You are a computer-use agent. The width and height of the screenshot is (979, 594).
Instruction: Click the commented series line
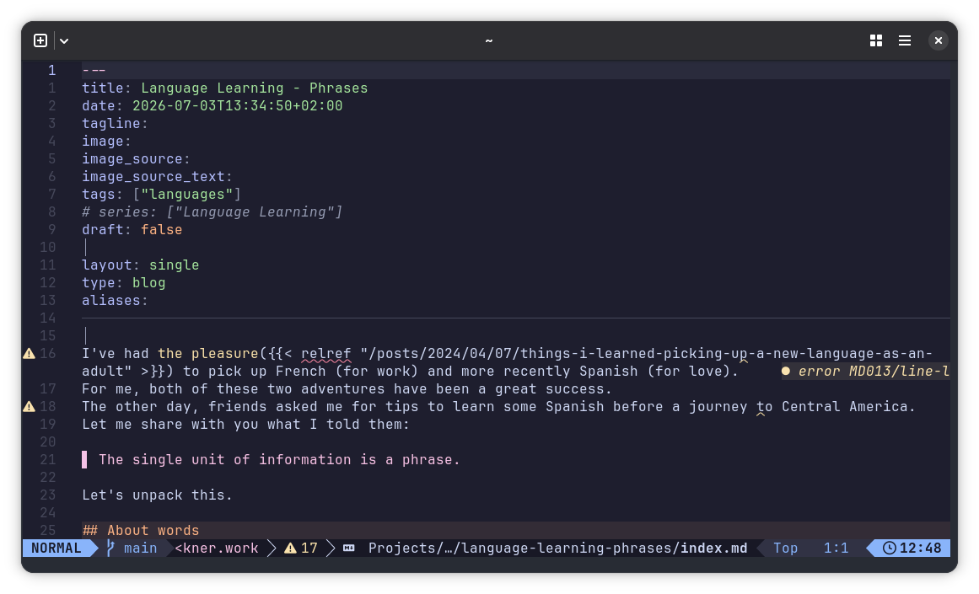pyautogui.click(x=212, y=212)
